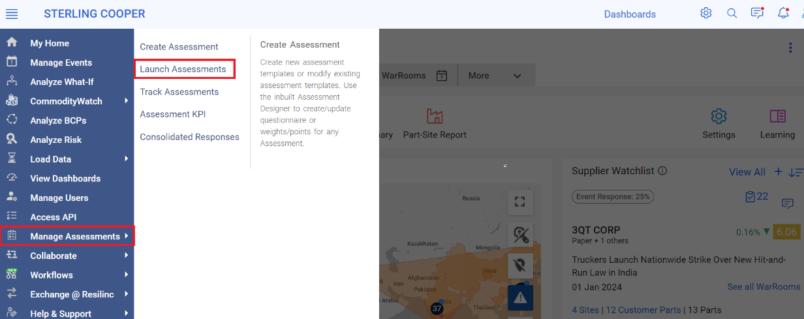Open the notifications bell

click(x=783, y=13)
